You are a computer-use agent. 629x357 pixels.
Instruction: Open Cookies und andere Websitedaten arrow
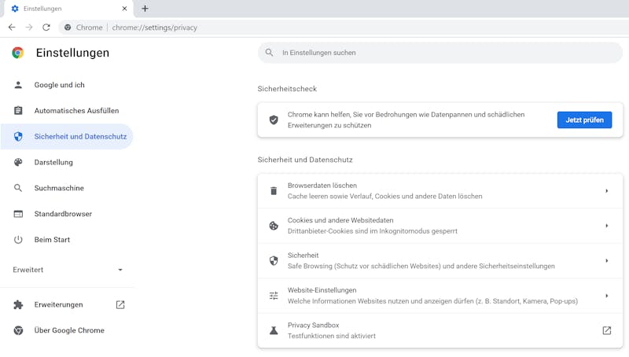coord(606,226)
